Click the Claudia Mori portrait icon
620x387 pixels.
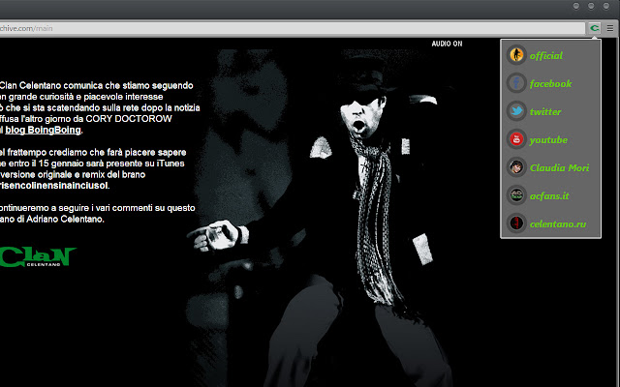[516, 167]
